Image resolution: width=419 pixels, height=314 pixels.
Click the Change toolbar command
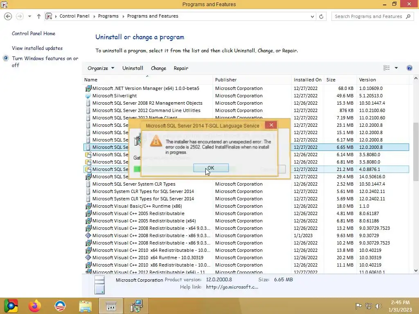click(x=158, y=68)
